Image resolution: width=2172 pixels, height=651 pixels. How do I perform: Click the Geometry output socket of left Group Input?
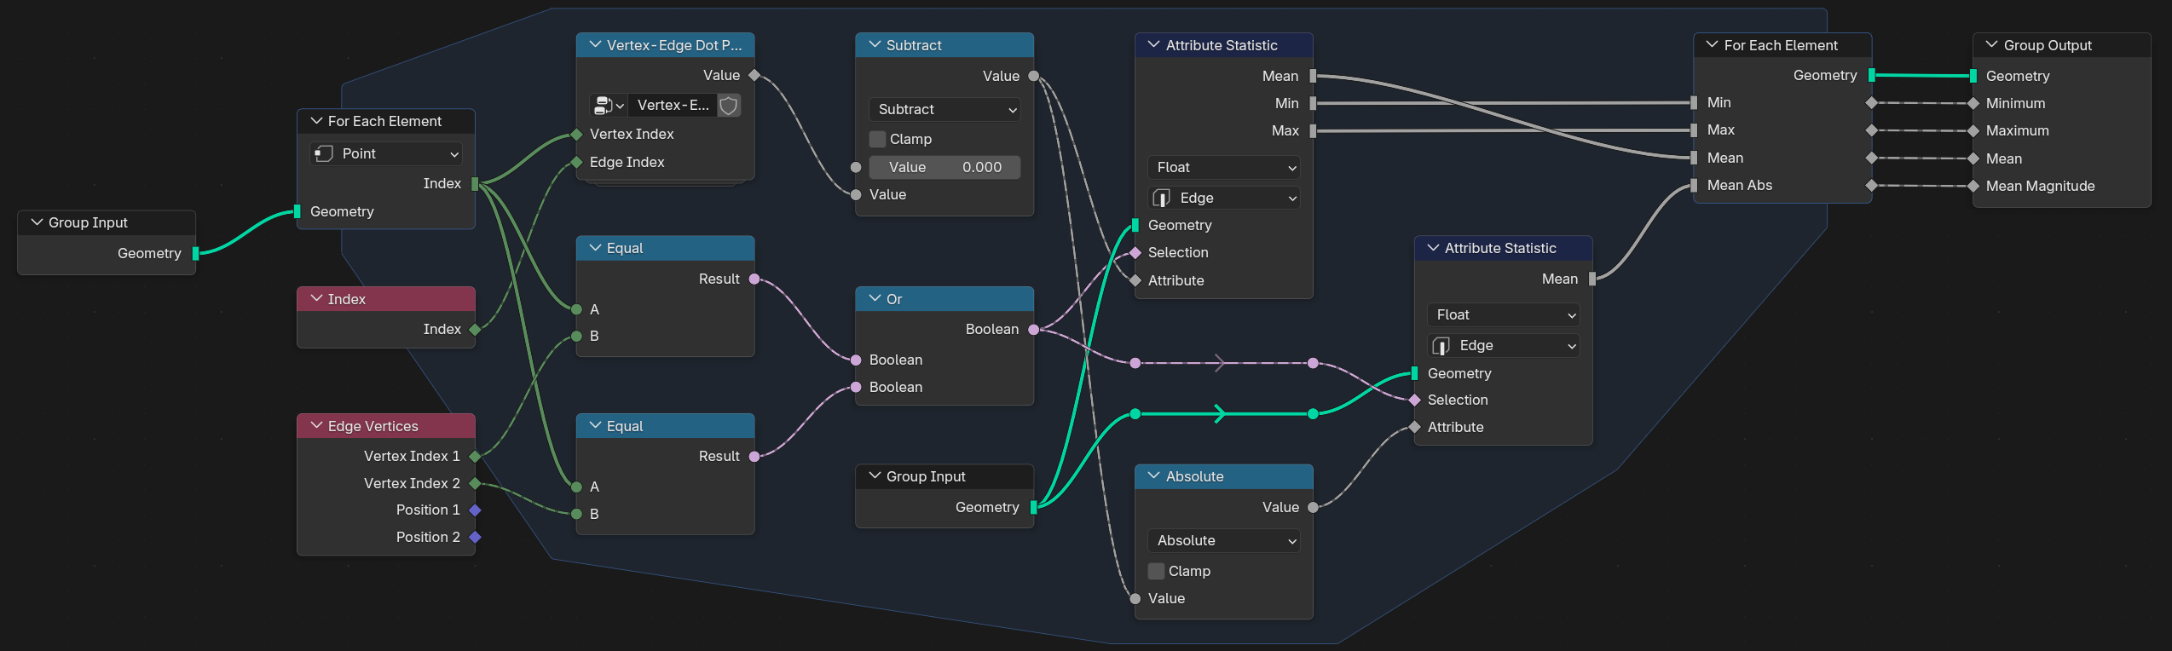(196, 253)
